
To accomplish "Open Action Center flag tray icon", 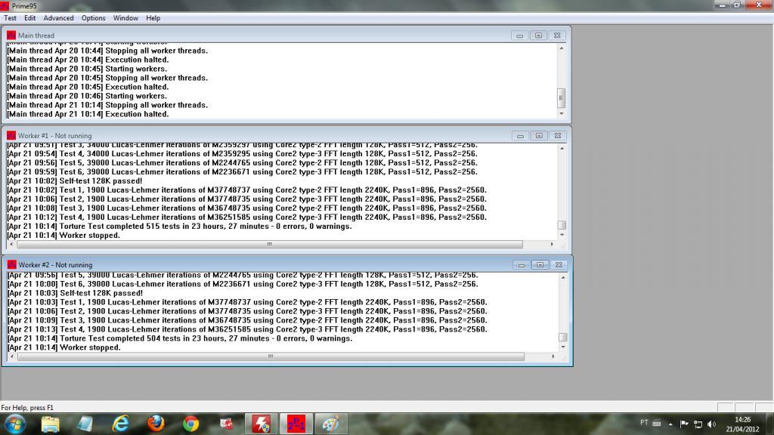I will [x=684, y=424].
